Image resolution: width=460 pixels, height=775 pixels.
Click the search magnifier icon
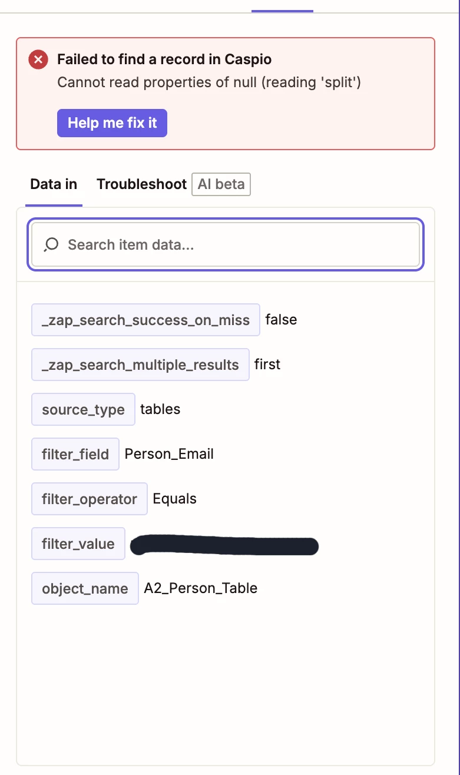[51, 244]
